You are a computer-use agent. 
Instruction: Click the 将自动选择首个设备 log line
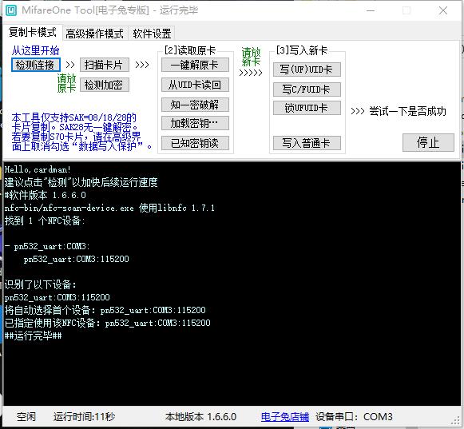click(105, 310)
